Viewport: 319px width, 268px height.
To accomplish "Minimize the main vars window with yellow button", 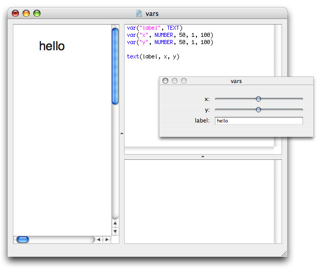I will point(26,13).
